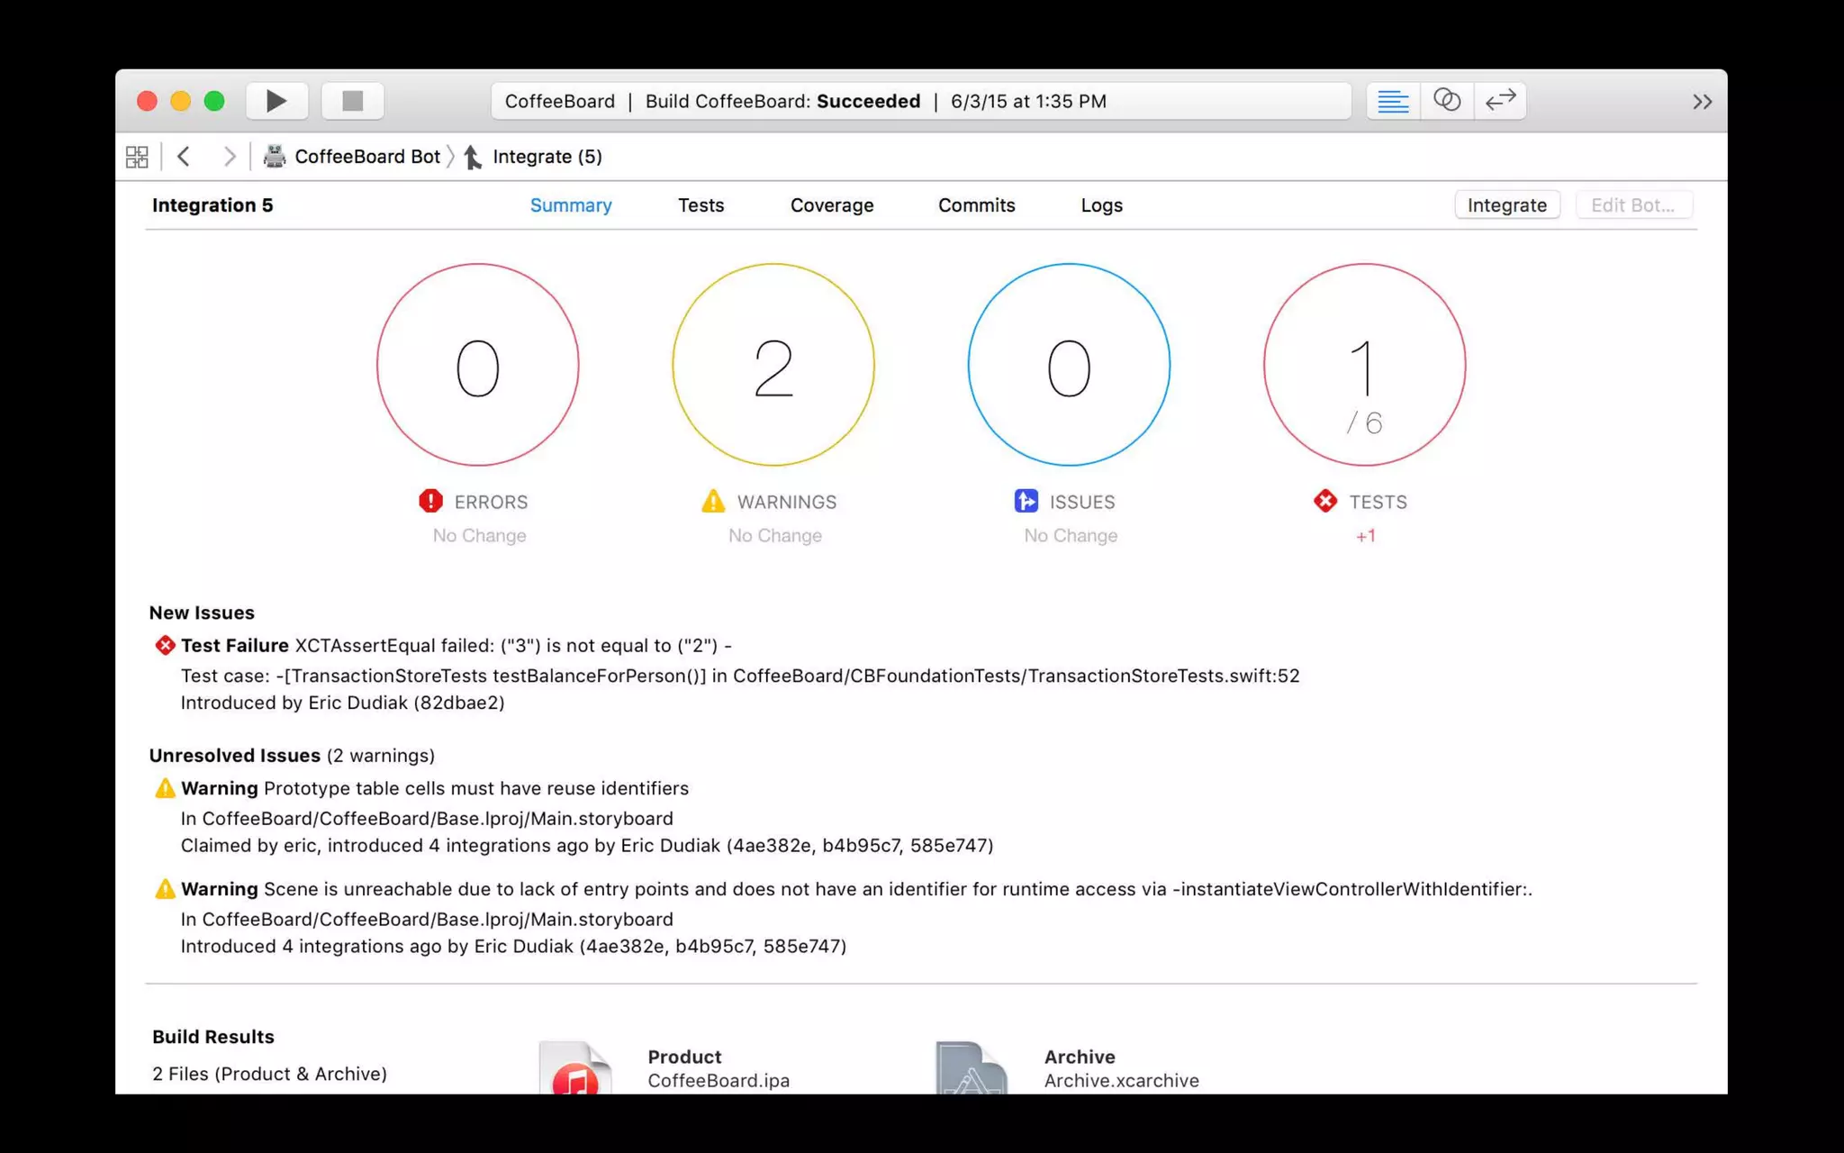Click the Archive.xcarchive file icon
1844x1153 pixels.
[x=972, y=1069]
